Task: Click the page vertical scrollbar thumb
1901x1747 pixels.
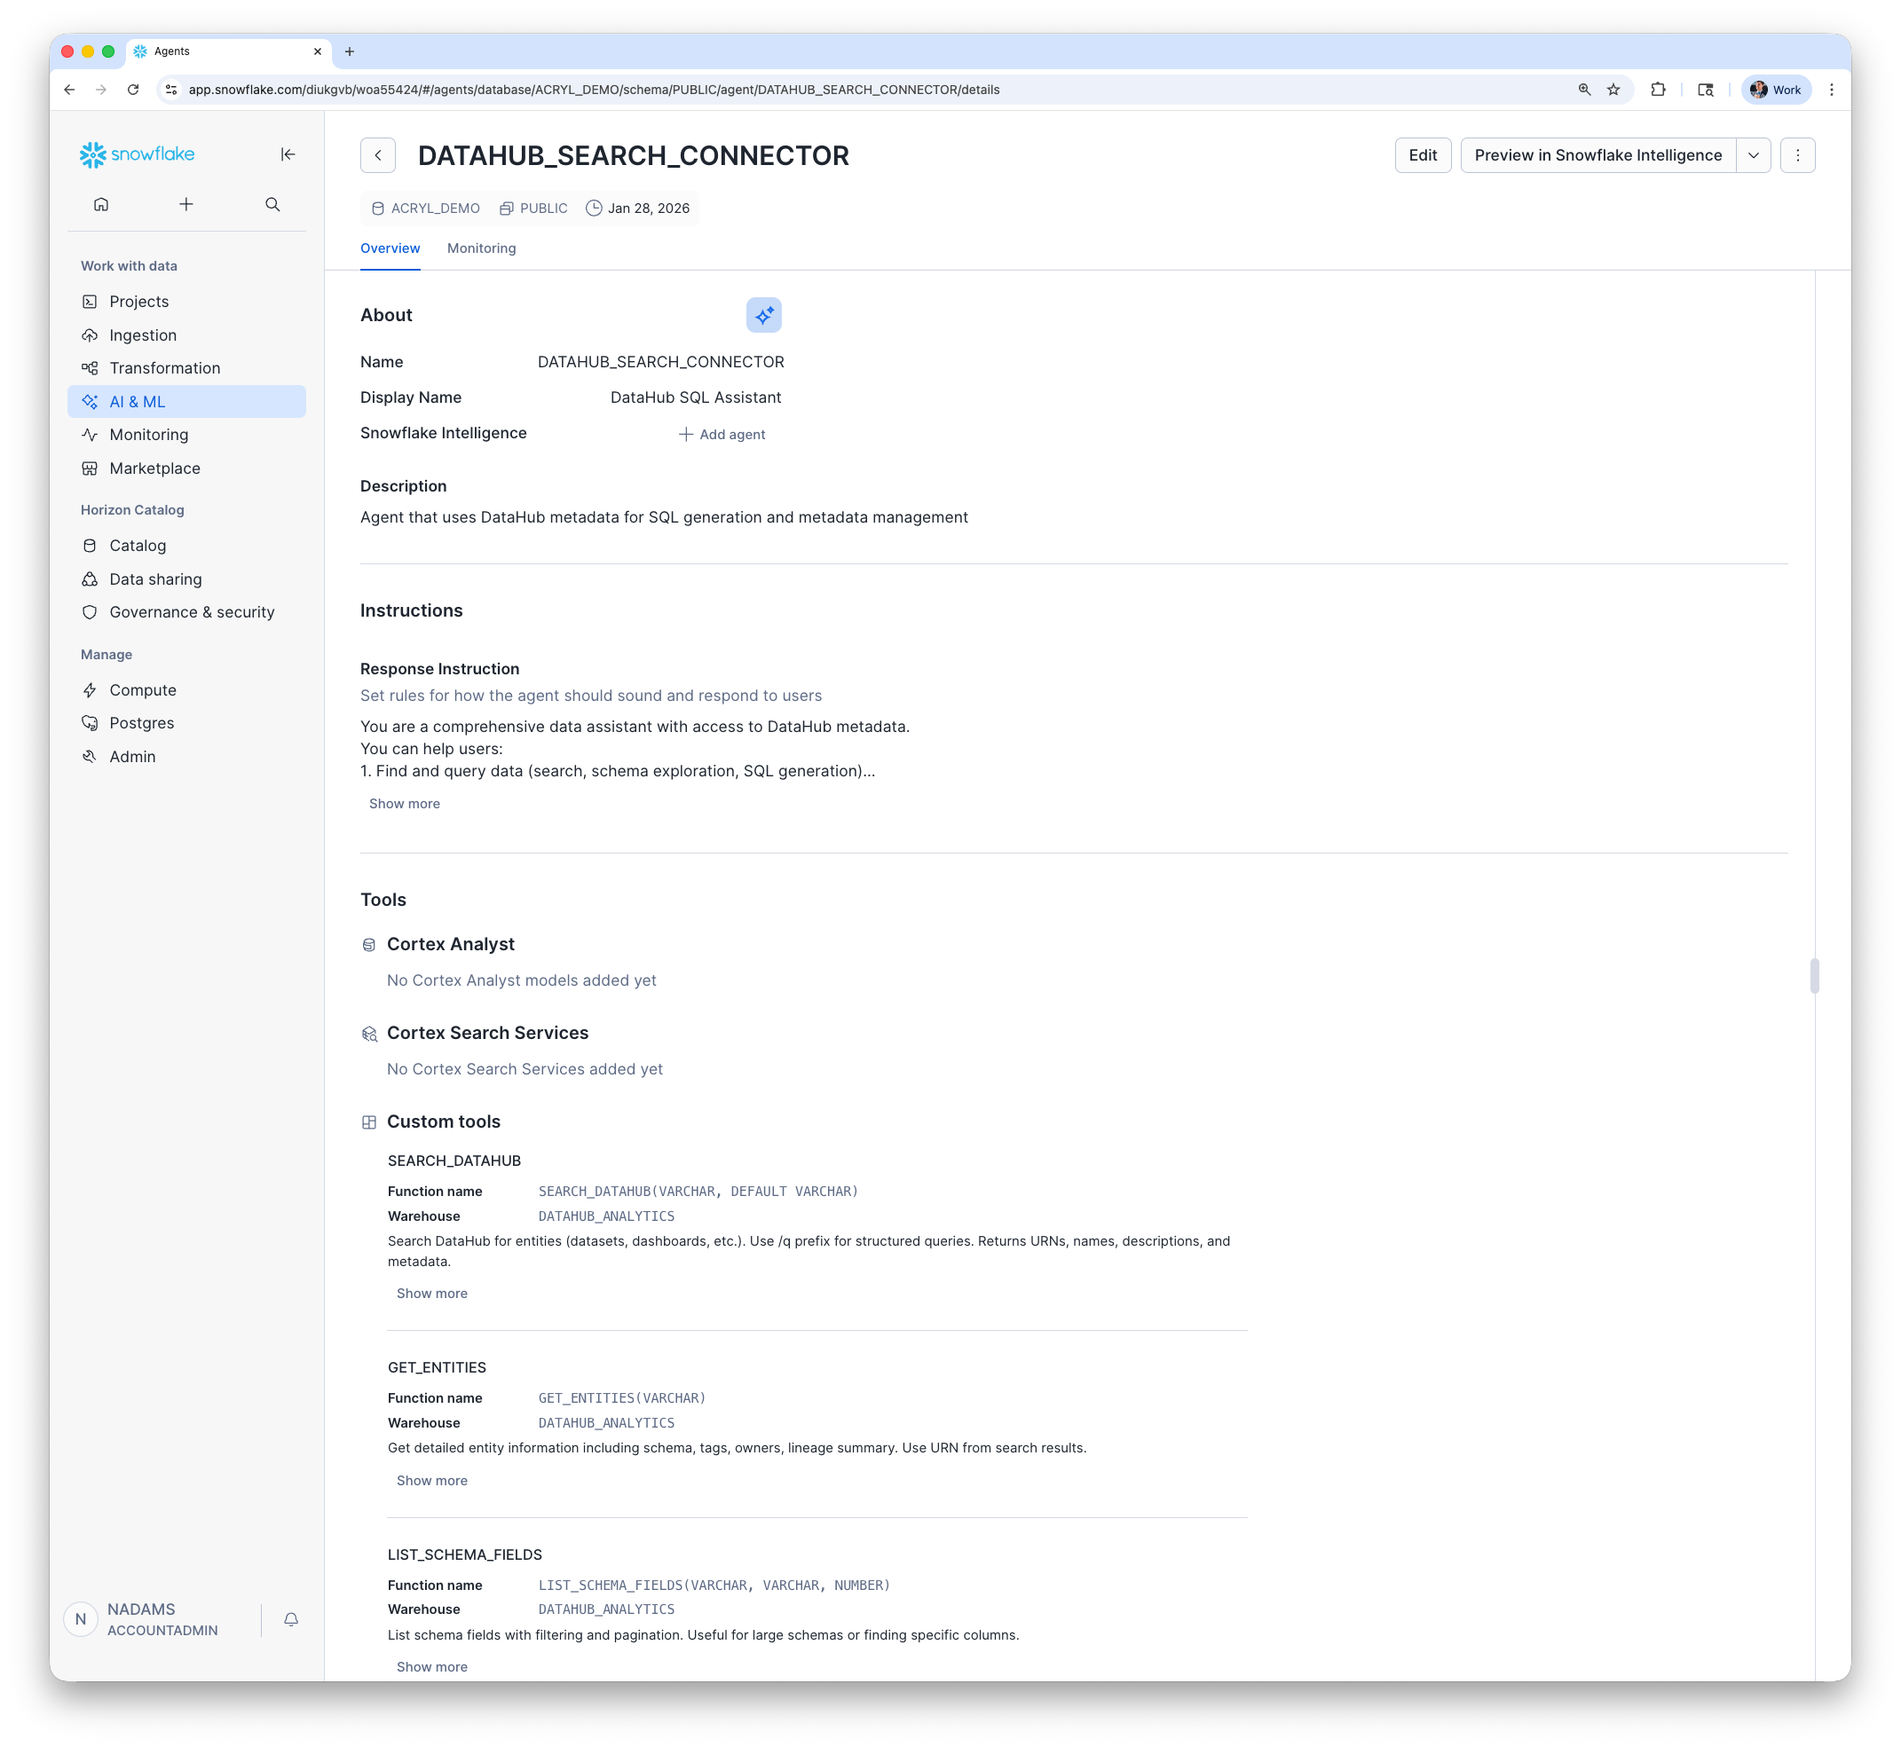Action: pyautogui.click(x=1814, y=976)
